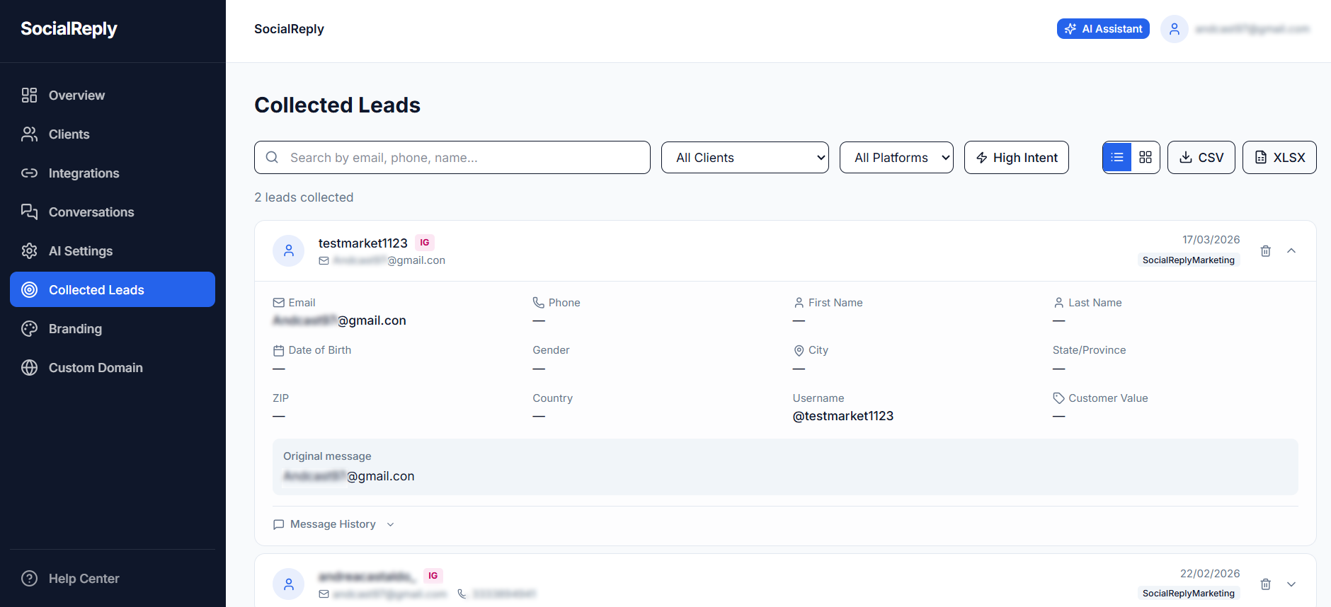Click the Integrations link icon
The image size is (1331, 607).
[x=29, y=173]
